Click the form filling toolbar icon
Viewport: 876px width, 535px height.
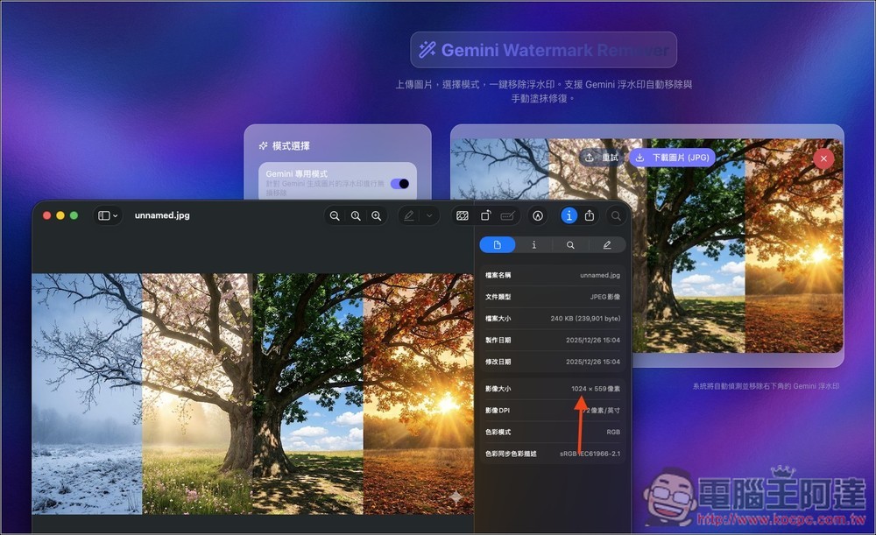(x=507, y=215)
